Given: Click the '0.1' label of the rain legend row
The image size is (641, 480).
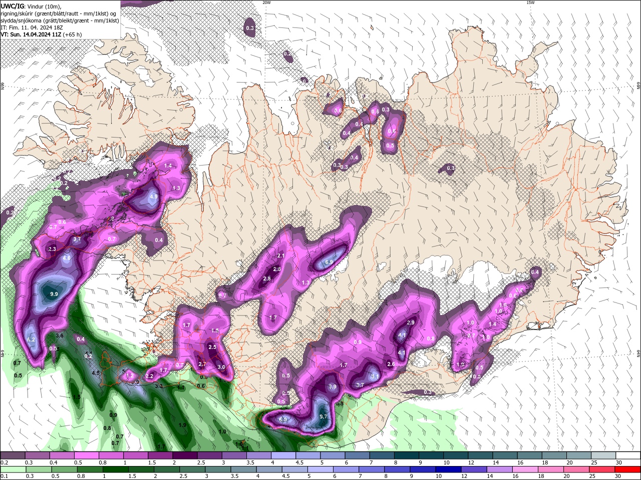Looking at the screenshot, I should coord(4,476).
